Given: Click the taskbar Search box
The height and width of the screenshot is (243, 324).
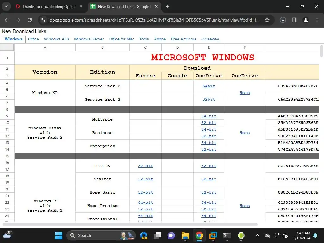Looking at the screenshot, I should [101, 235].
